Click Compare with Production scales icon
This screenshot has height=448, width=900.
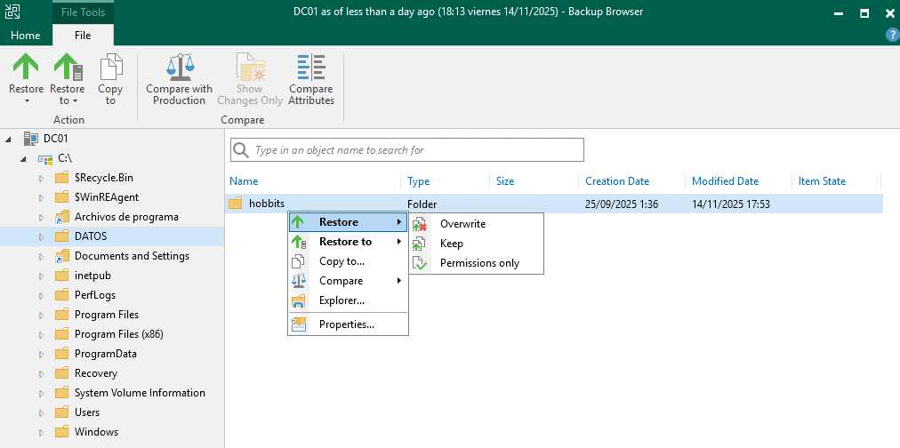179,68
